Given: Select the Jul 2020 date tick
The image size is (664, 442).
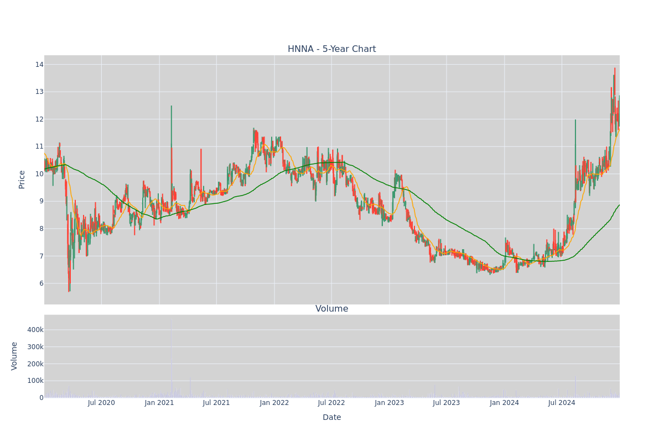Looking at the screenshot, I should coord(101,403).
